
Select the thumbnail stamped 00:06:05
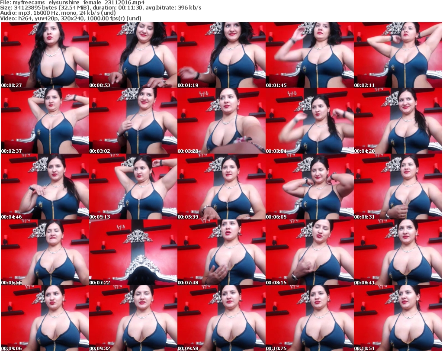point(310,187)
